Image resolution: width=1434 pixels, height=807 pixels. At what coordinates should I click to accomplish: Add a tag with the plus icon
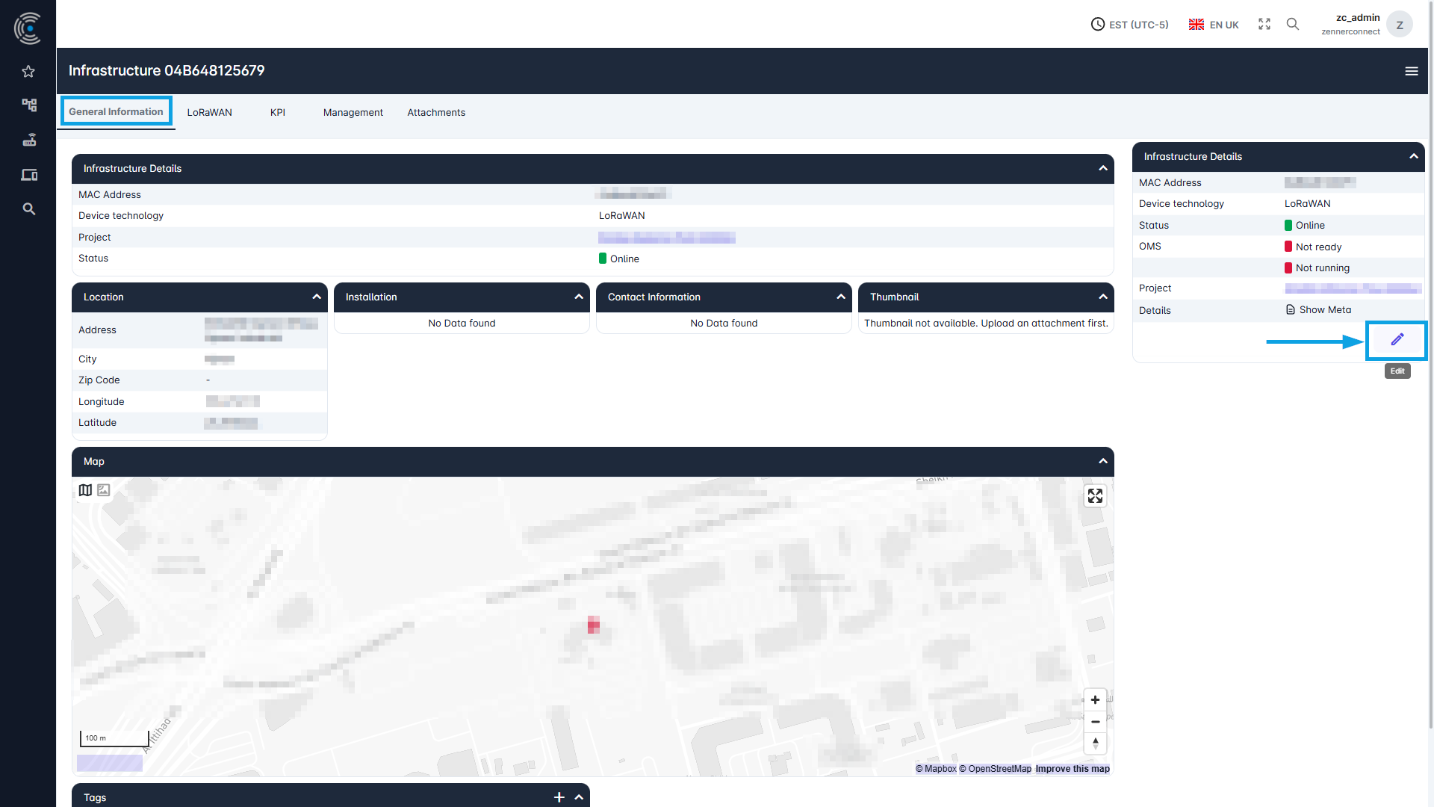click(559, 797)
